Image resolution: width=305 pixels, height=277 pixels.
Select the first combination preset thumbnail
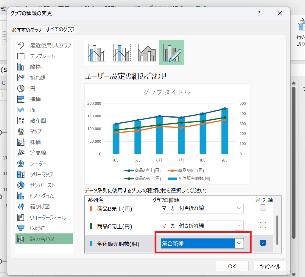pyautogui.click(x=97, y=52)
